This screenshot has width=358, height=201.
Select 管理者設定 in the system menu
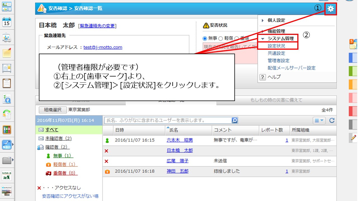[x=279, y=61]
